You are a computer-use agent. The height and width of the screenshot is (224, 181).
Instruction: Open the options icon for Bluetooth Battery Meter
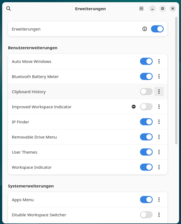coord(159,76)
